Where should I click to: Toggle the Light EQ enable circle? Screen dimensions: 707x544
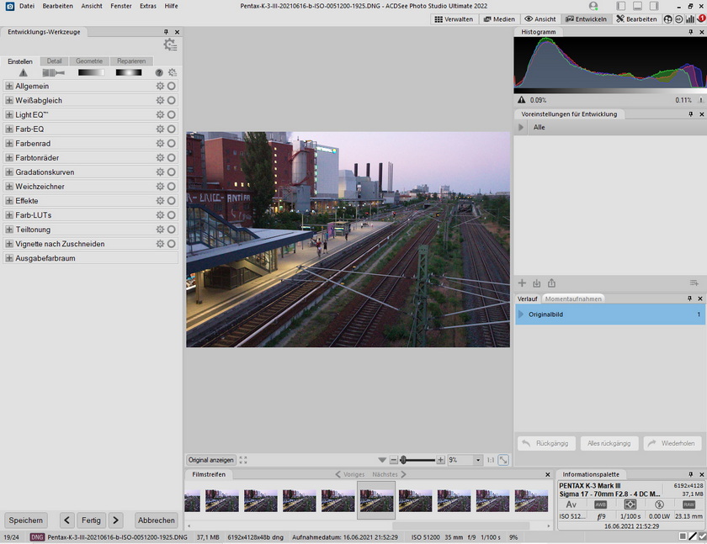click(171, 115)
